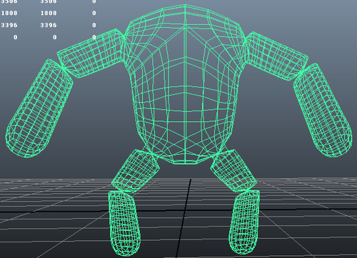The width and height of the screenshot is (357, 258).
Task: Click the first-column 1808 HUD value
Action: pos(9,13)
